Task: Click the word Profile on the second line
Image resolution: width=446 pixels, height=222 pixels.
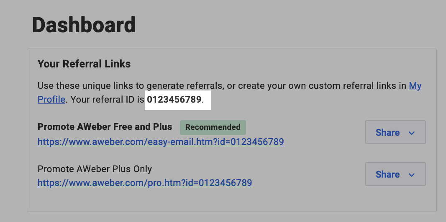Action: (51, 100)
